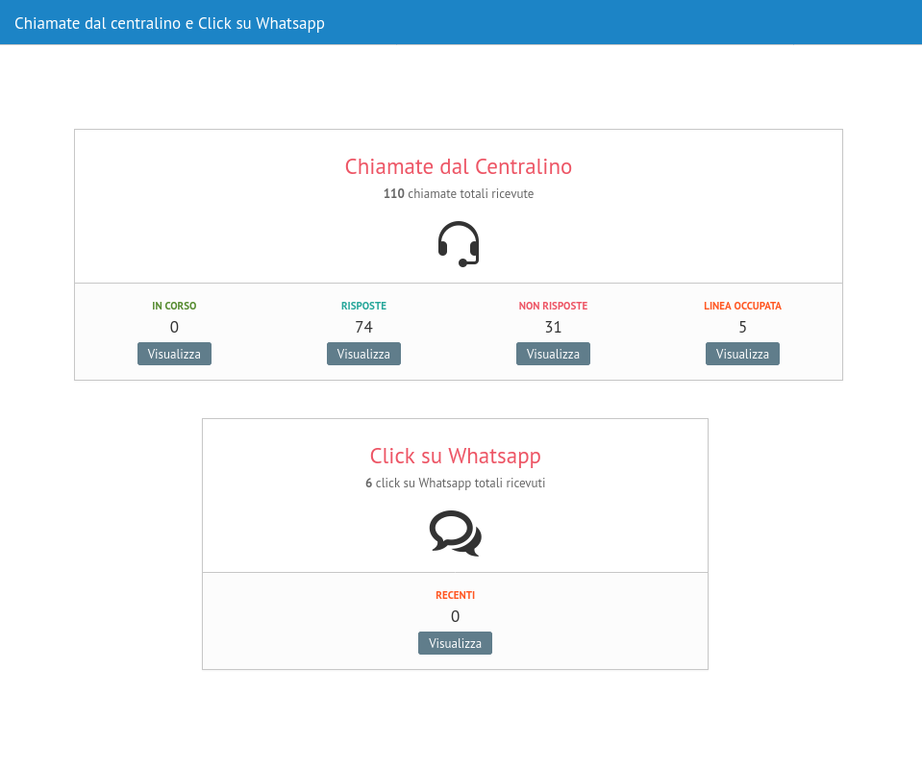The image size is (922, 769).
Task: Click the chat bubbles icon under Click su Whatsapp
Action: click(456, 533)
